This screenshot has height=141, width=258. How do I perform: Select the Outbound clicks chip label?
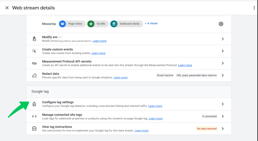pyautogui.click(x=130, y=24)
